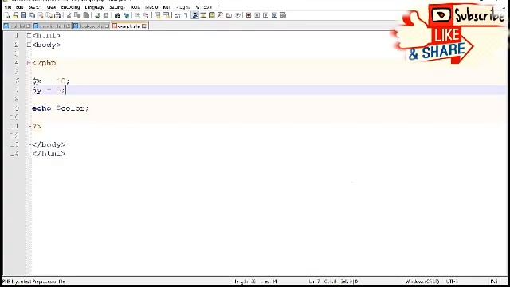Open the Search menu
This screenshot has width=510, height=287.
35,7
